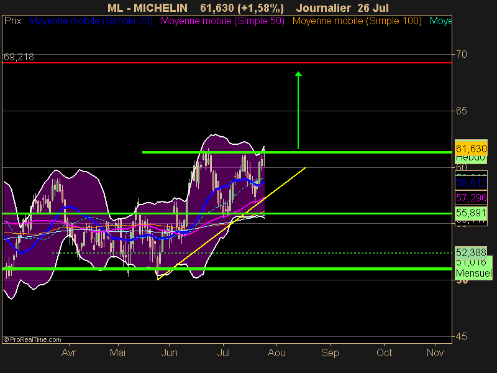The width and height of the screenshot is (497, 373).
Task: Click the '65' price axis label
Action: click(x=462, y=111)
